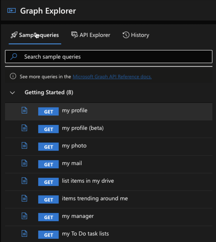This screenshot has width=216, height=242.
Task: Click GET badge for my mail
Action: [49, 164]
